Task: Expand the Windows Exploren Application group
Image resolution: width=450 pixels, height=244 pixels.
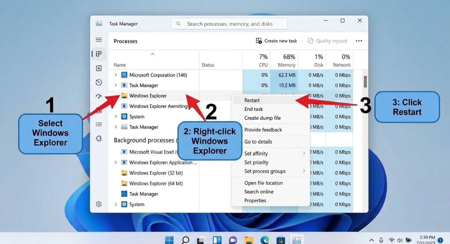Action: 115,163
